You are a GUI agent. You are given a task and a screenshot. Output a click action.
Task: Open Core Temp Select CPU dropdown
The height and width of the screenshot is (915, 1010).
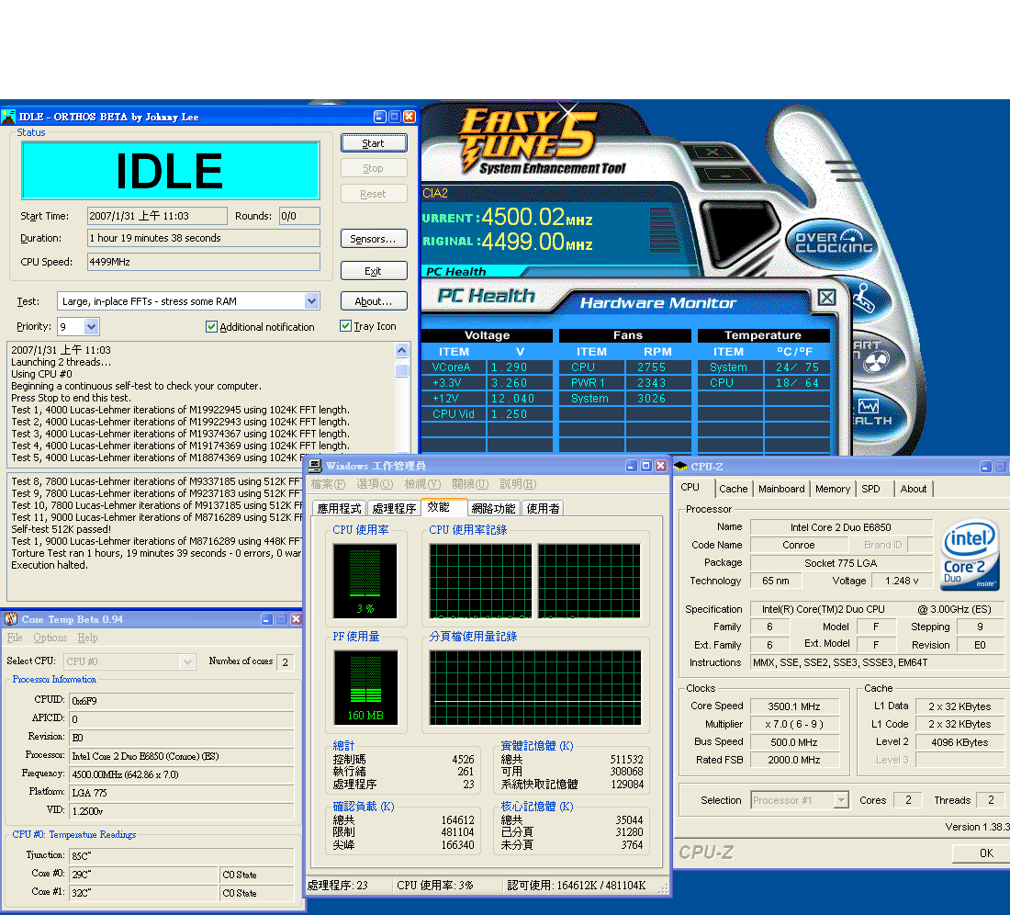point(187,661)
